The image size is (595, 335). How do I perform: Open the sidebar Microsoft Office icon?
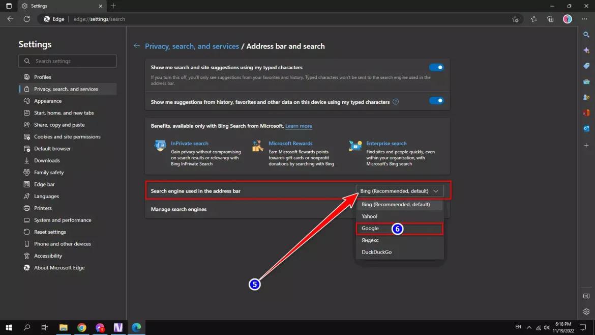tap(586, 113)
